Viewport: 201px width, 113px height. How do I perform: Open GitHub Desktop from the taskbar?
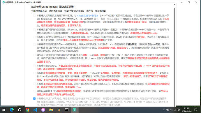click(20, 110)
